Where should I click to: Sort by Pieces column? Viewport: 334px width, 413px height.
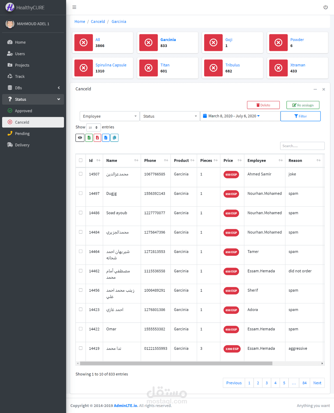click(x=209, y=160)
